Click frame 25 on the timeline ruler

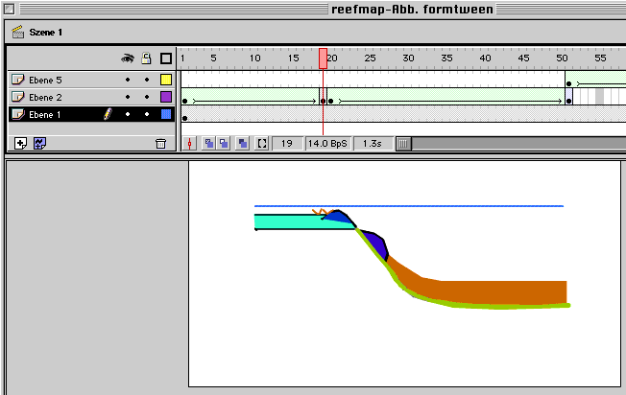click(x=370, y=58)
